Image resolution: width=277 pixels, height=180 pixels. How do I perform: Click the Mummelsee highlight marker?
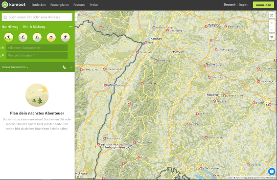[142, 83]
